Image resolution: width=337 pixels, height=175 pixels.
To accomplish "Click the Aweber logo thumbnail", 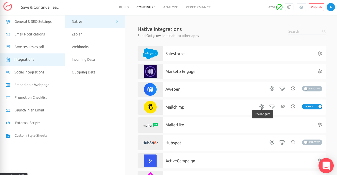I will coord(150,89).
